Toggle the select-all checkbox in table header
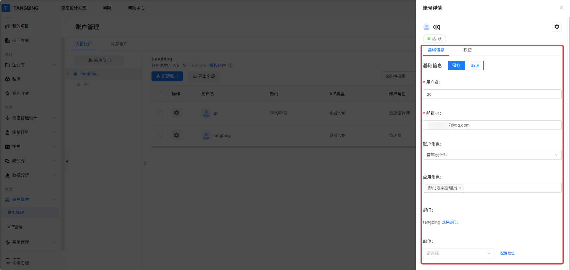This screenshot has height=270, width=570. (160, 94)
